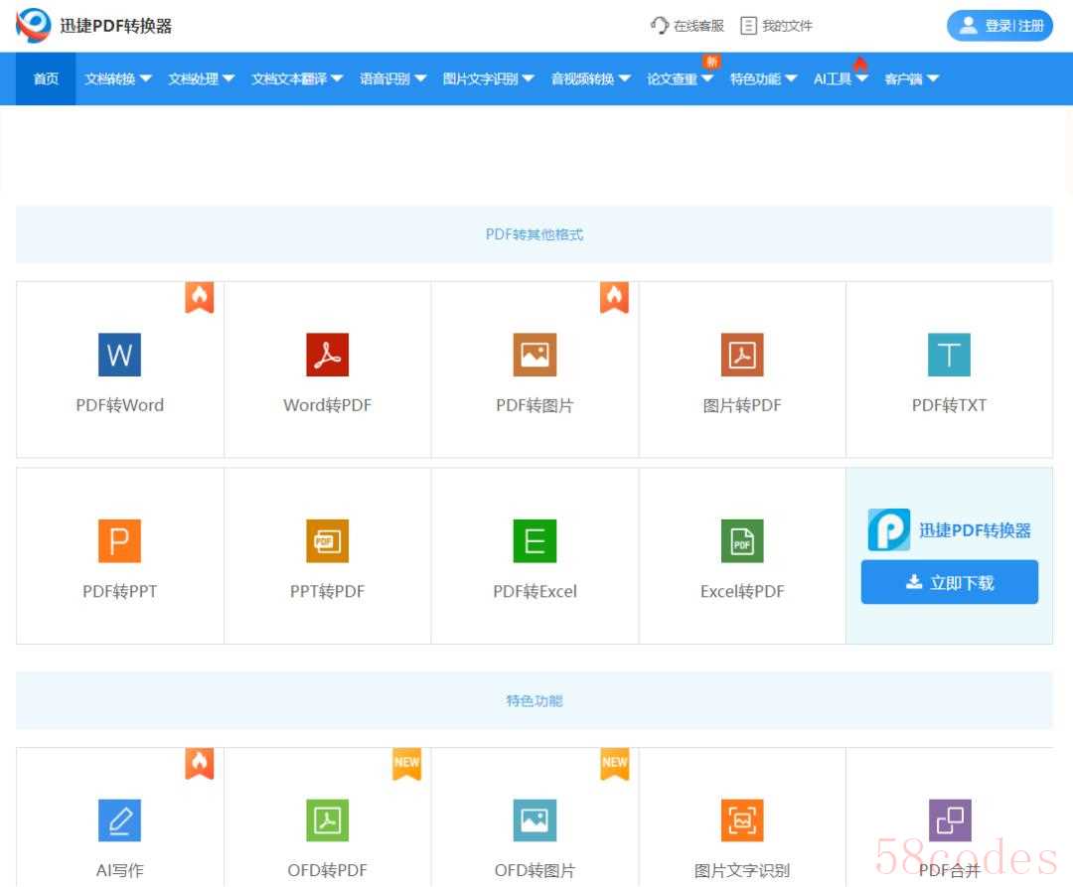Select the 图片文字识别 scan icon
1073x887 pixels.
pyautogui.click(x=742, y=819)
